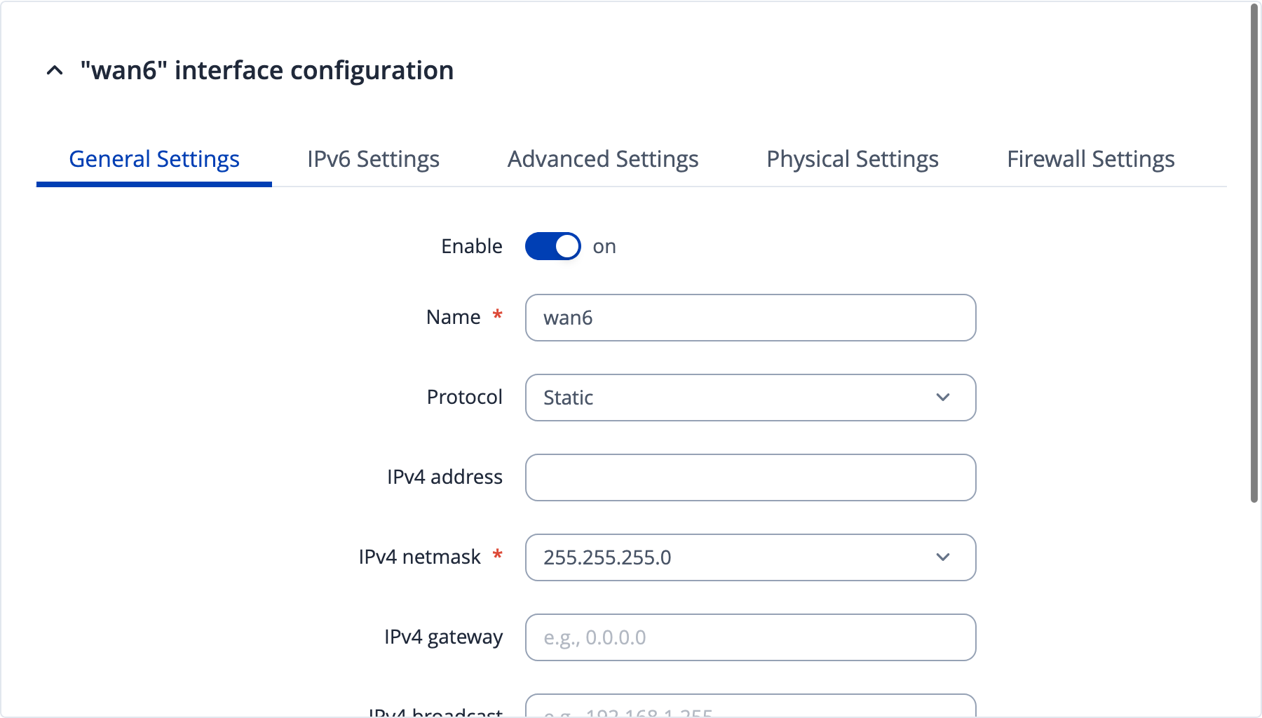Switch to the IPv6 Settings tab
The image size is (1262, 718).
[x=373, y=159]
